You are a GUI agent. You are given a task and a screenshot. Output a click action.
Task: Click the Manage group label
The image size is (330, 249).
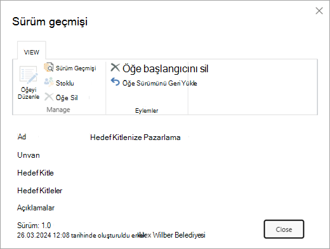pos(58,110)
